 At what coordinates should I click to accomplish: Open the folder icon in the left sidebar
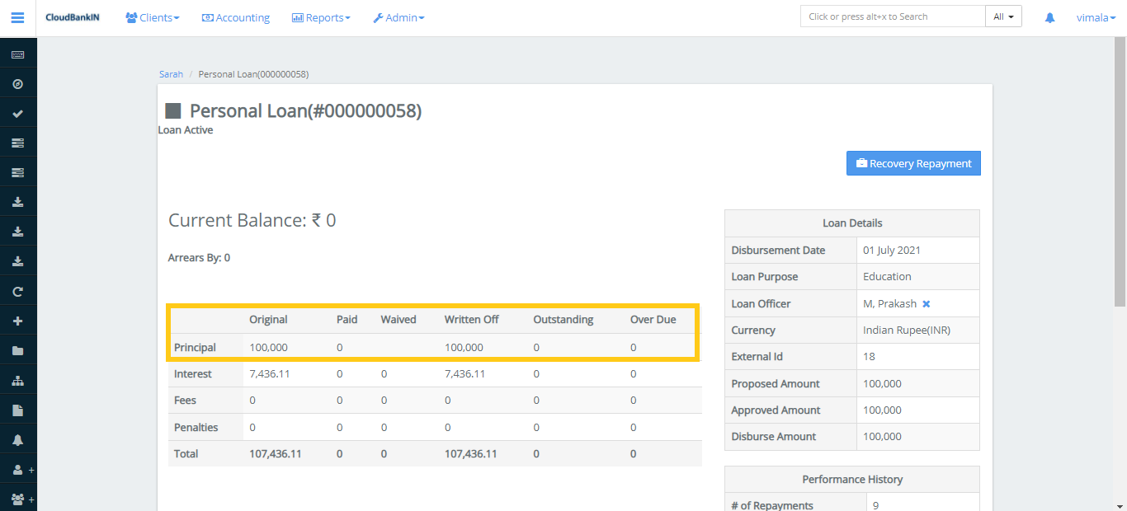pyautogui.click(x=18, y=349)
